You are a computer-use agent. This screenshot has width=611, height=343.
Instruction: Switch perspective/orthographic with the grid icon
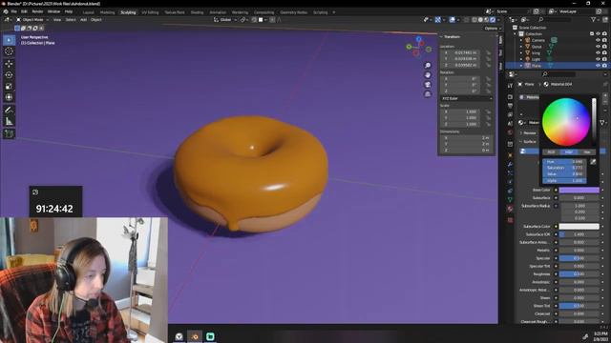point(428,94)
